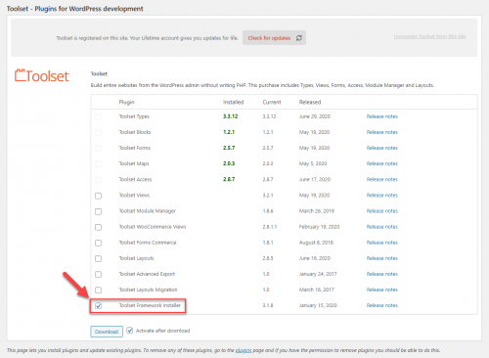Select the Toolset WooCommerce Views checkbox

pos(98,227)
